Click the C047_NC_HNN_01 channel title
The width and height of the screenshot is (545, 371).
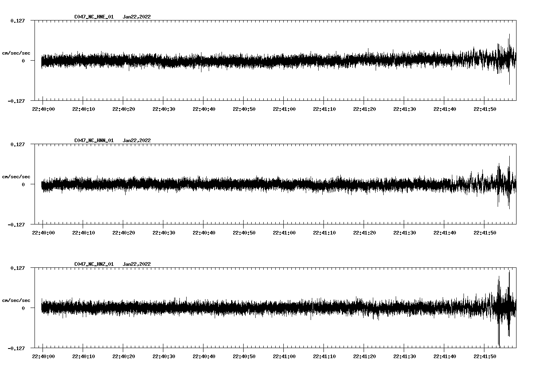[x=94, y=141]
